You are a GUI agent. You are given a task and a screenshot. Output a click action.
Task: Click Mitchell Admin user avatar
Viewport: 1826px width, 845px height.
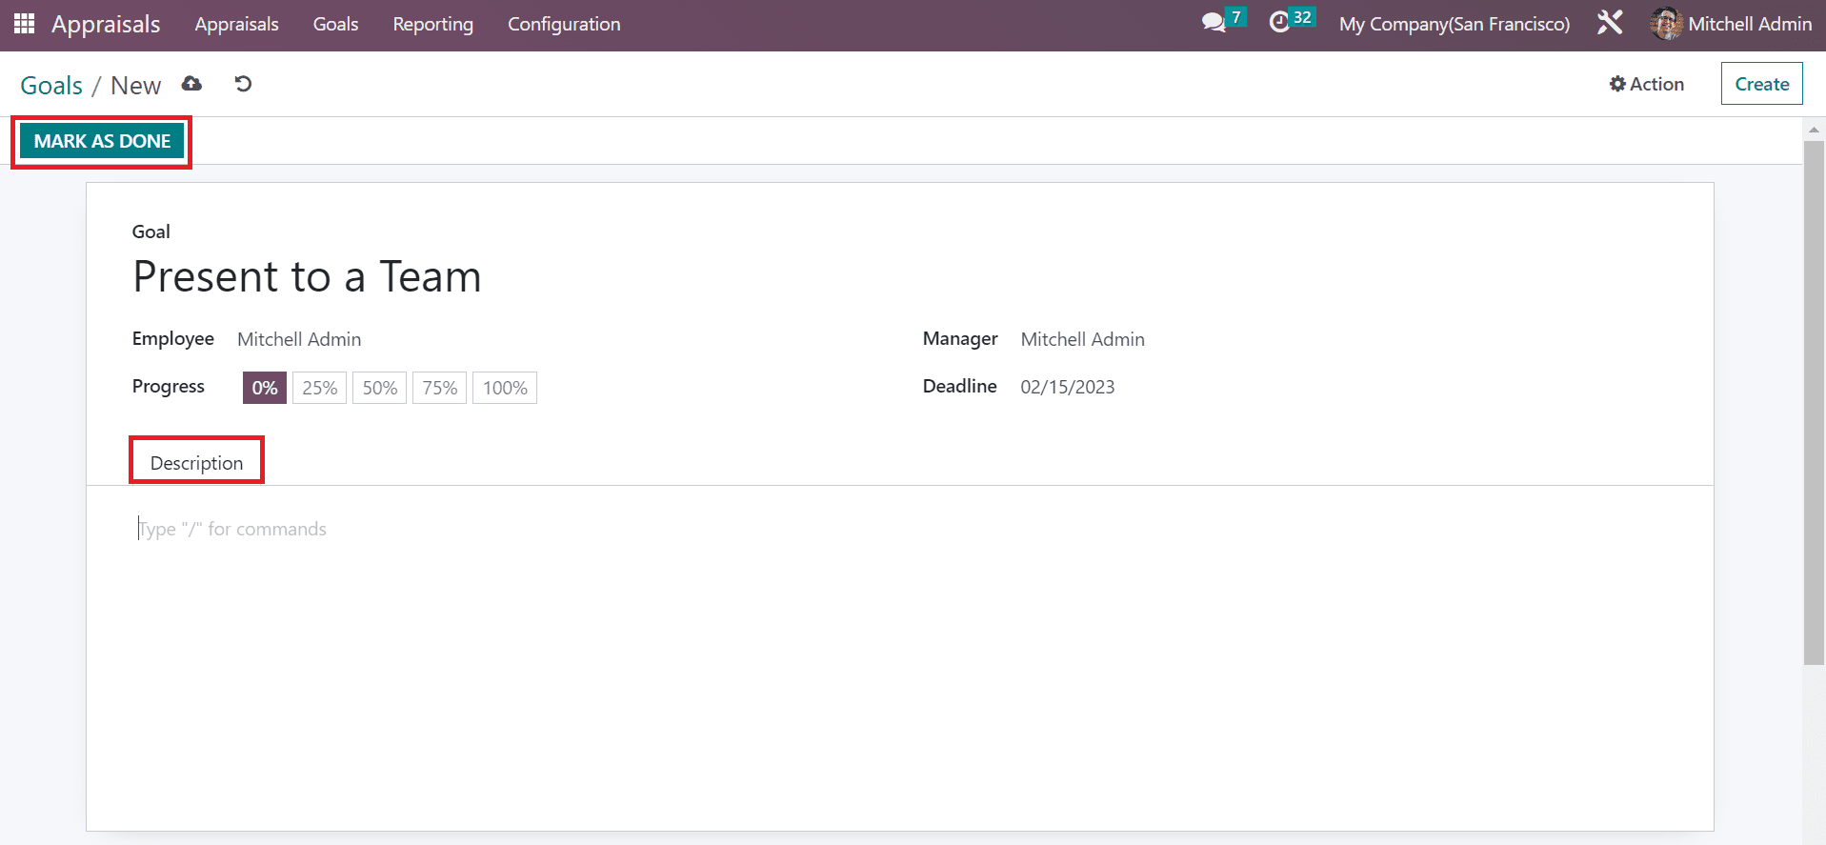(x=1666, y=24)
